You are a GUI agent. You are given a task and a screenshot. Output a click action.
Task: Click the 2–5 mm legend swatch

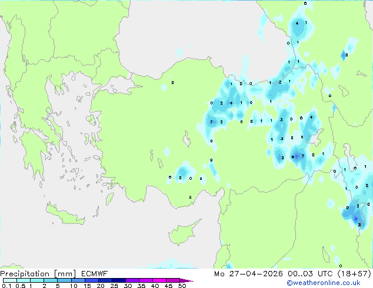(51, 280)
